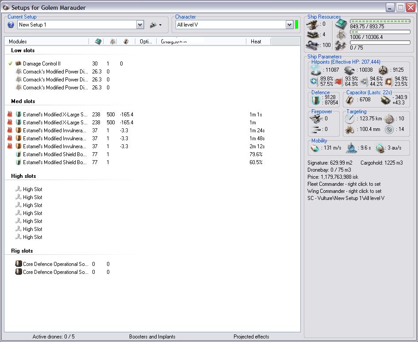The image size is (418, 342).
Task: Toggle overheat icon on Invulnerability row with 1m 24s
Action: (x=10, y=131)
